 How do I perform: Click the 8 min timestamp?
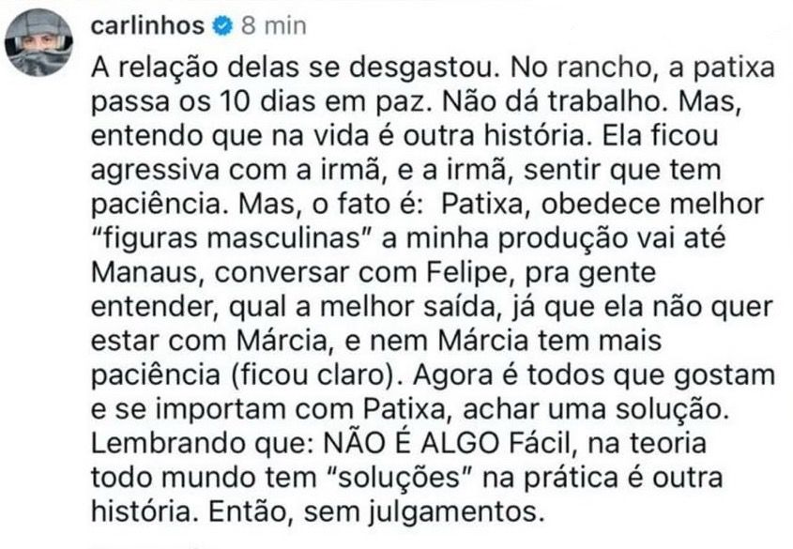[x=274, y=25]
